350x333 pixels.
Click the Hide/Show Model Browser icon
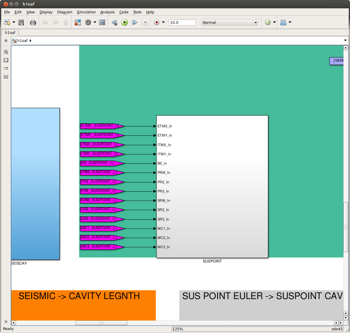tap(6, 40)
